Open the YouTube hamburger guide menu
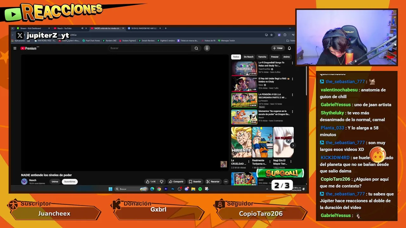Image resolution: width=406 pixels, height=228 pixels. 15,48
